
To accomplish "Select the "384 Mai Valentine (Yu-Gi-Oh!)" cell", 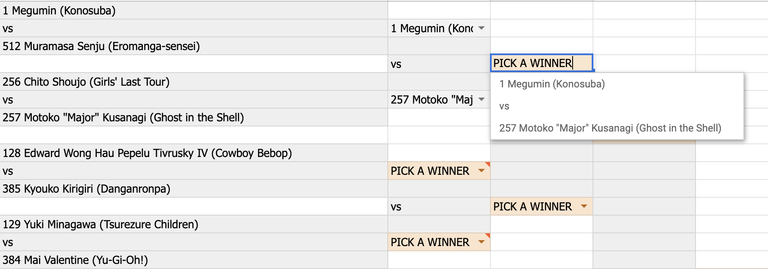I will tap(75, 260).
